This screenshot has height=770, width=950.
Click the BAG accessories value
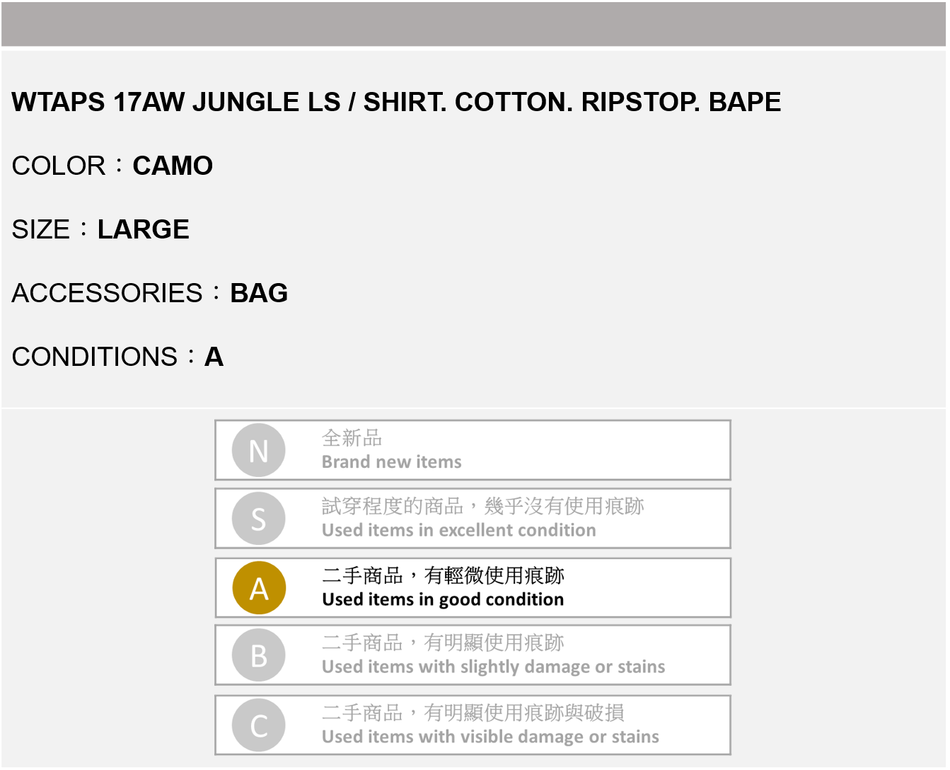(x=259, y=293)
